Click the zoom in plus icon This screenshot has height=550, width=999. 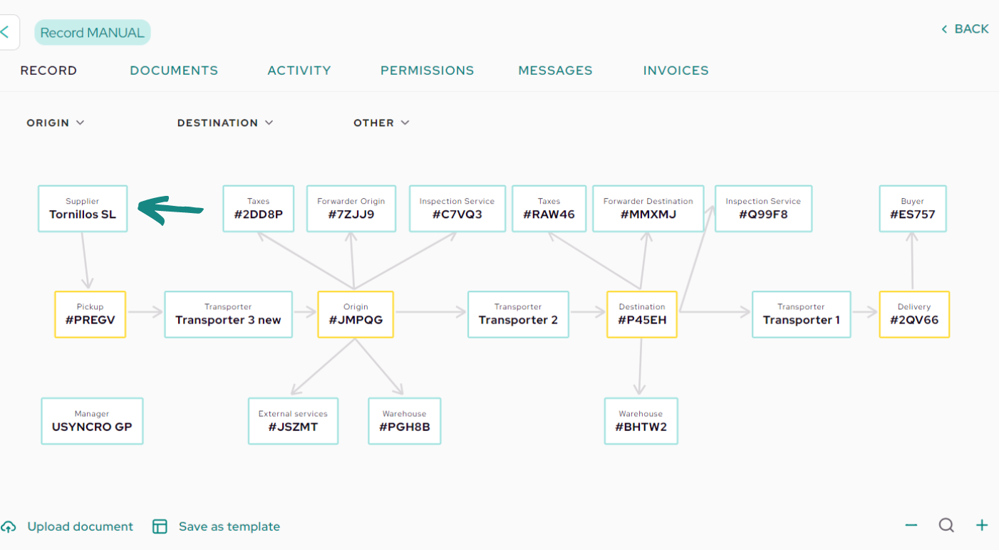982,526
